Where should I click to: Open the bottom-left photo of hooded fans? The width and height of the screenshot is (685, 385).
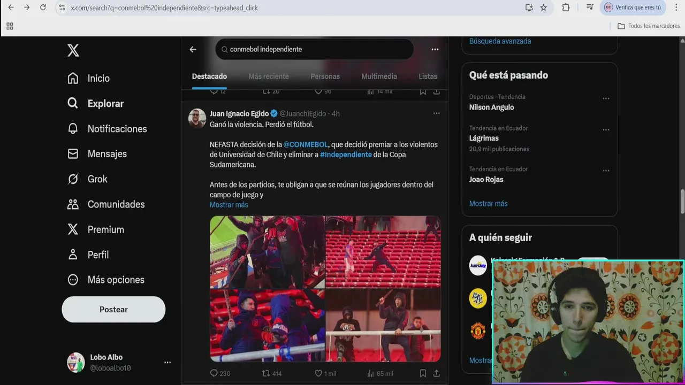pyautogui.click(x=267, y=326)
